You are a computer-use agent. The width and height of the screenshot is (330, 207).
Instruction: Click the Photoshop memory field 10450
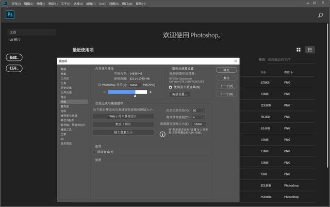coord(135,85)
